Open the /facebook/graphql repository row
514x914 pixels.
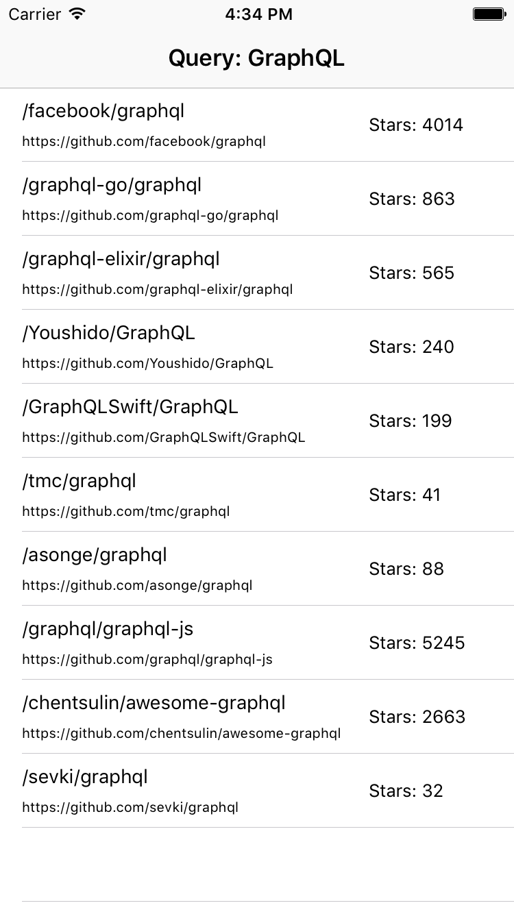[x=103, y=111]
